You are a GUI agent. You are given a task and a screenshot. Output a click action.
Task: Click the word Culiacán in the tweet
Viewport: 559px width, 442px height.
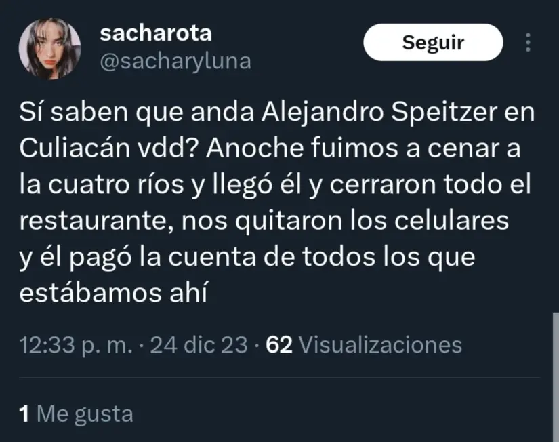click(75, 148)
